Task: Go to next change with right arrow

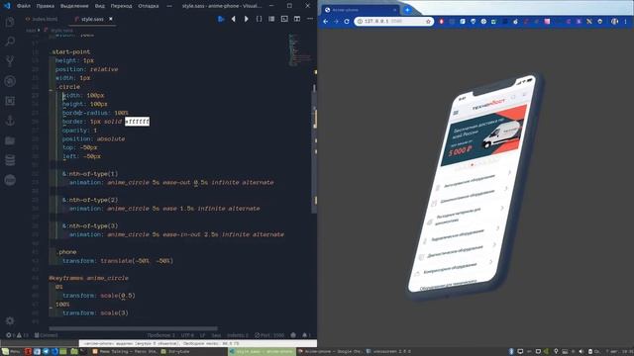Action: [246, 19]
